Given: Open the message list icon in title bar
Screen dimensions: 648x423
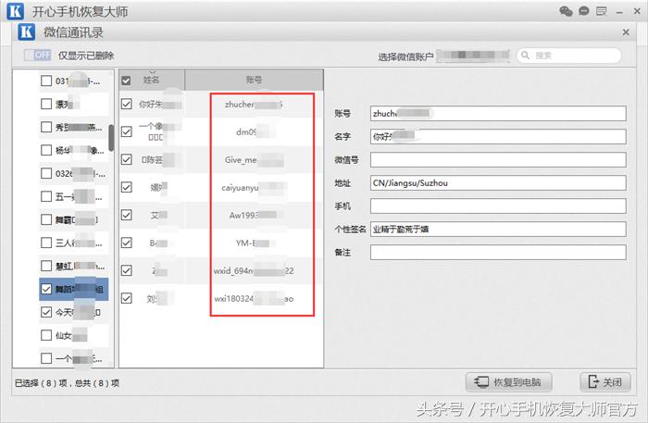Looking at the screenshot, I should [602, 11].
